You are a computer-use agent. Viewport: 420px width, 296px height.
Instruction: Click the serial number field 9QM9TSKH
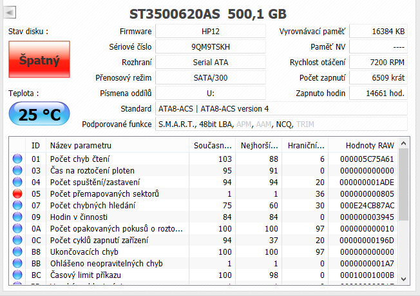click(x=211, y=47)
